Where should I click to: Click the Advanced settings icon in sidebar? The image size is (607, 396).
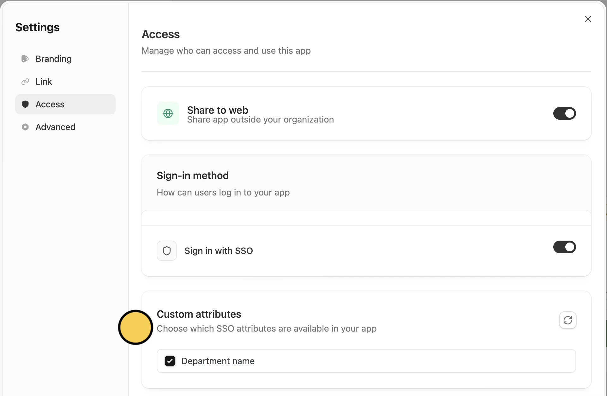25,127
